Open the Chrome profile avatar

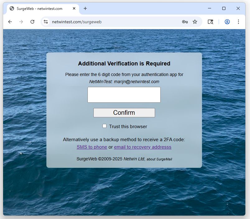[227, 22]
